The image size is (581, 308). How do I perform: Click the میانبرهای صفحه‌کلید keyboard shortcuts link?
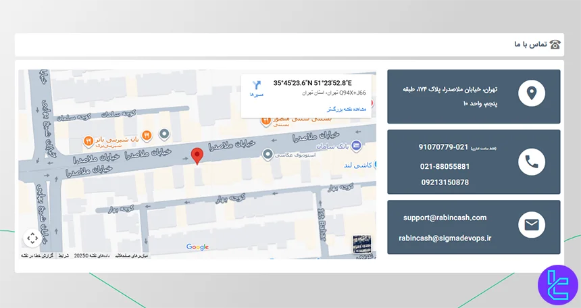(131, 256)
